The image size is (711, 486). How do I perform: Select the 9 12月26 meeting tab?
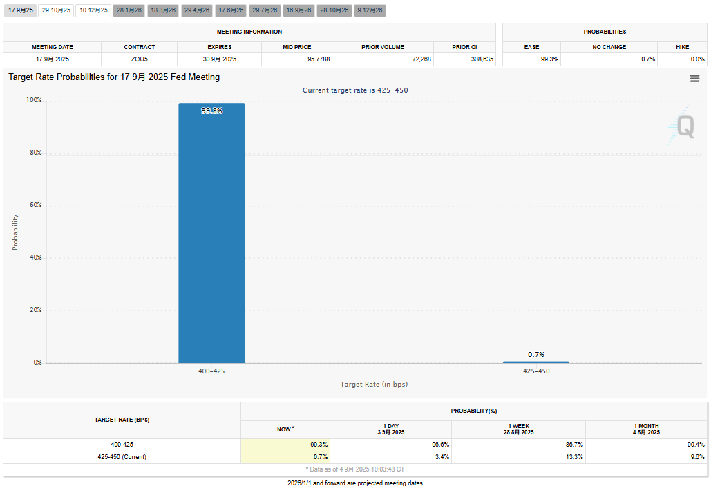pyautogui.click(x=370, y=10)
